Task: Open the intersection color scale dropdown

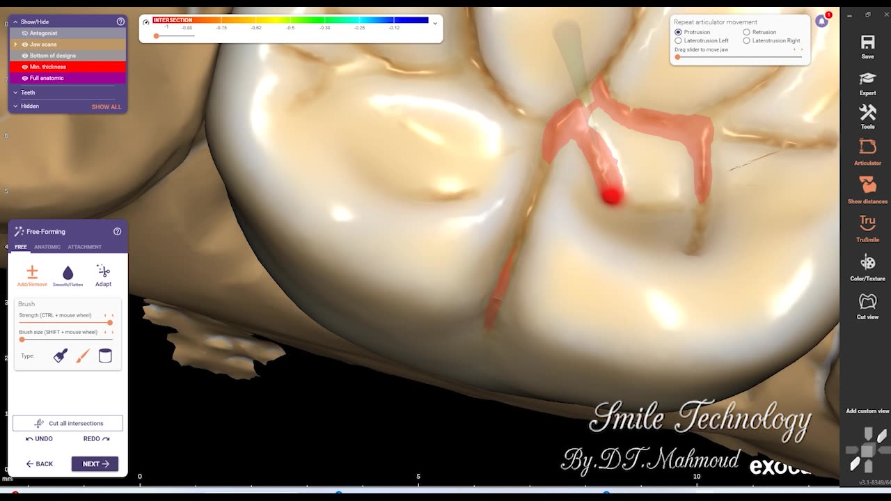Action: 435,23
